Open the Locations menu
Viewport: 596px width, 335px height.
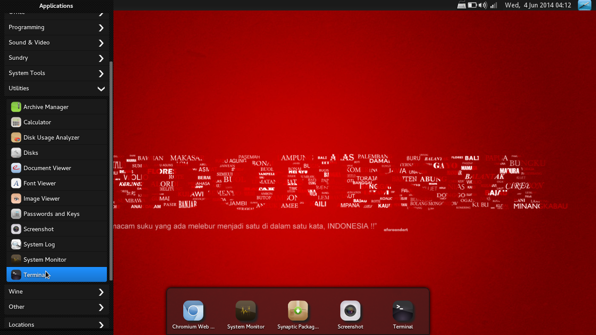coord(55,324)
